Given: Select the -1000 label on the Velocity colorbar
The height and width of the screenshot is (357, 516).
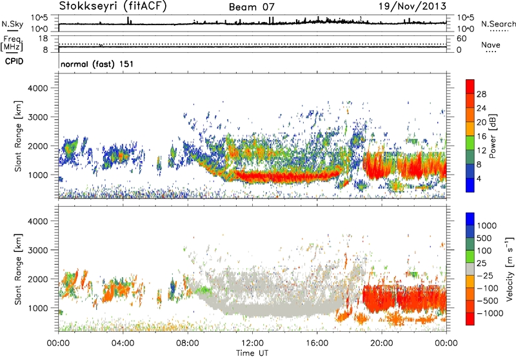Looking at the screenshot, I should (490, 313).
